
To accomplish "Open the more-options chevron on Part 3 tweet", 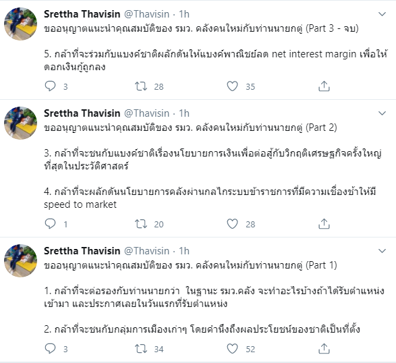I will [x=382, y=14].
